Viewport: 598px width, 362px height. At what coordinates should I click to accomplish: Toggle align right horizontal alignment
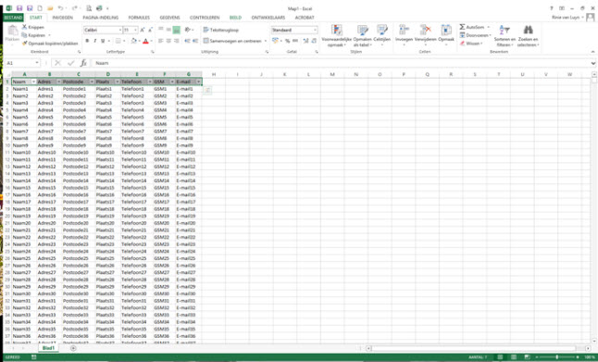[x=176, y=41]
